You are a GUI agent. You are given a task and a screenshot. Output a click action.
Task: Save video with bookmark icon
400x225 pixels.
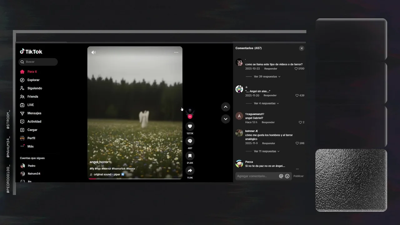point(190,156)
